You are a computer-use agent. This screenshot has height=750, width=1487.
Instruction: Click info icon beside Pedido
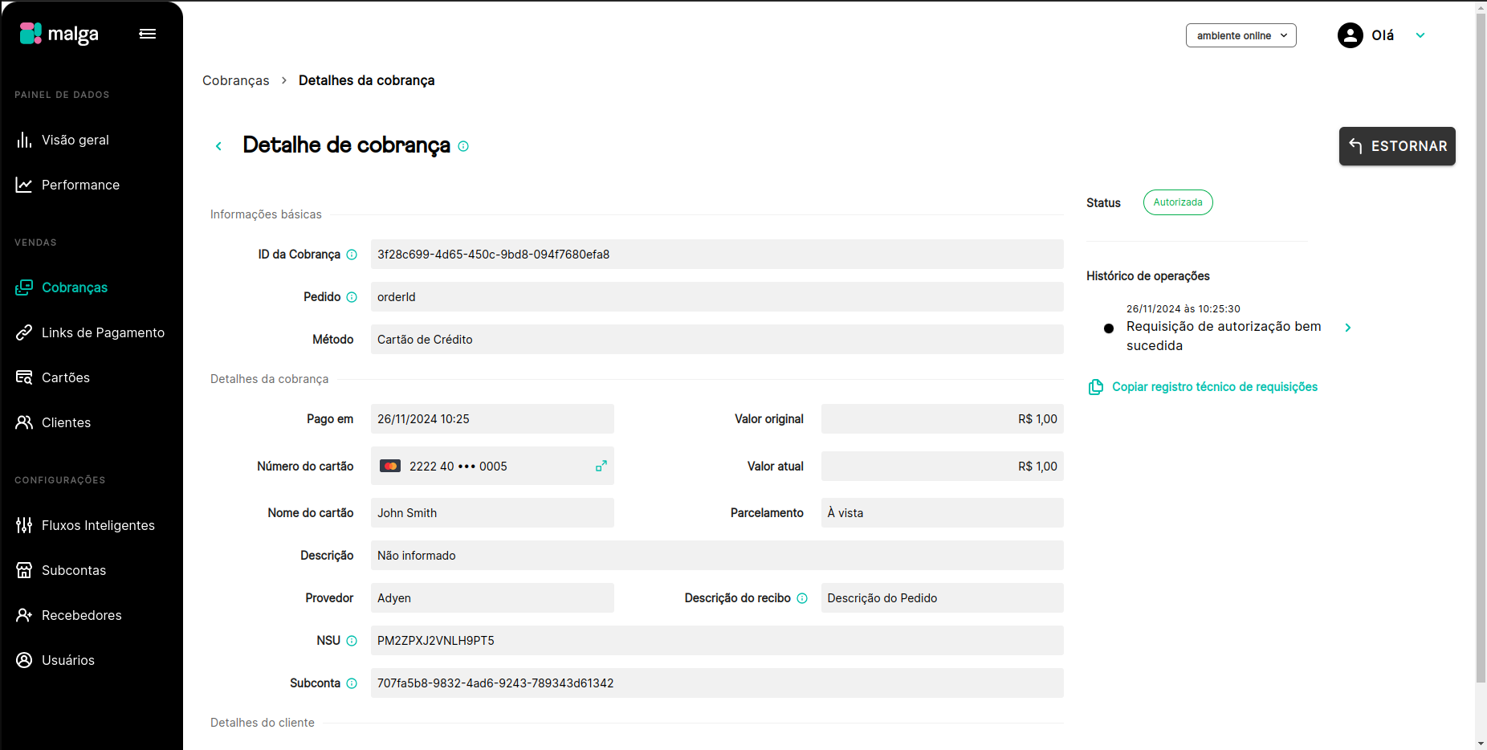(352, 297)
